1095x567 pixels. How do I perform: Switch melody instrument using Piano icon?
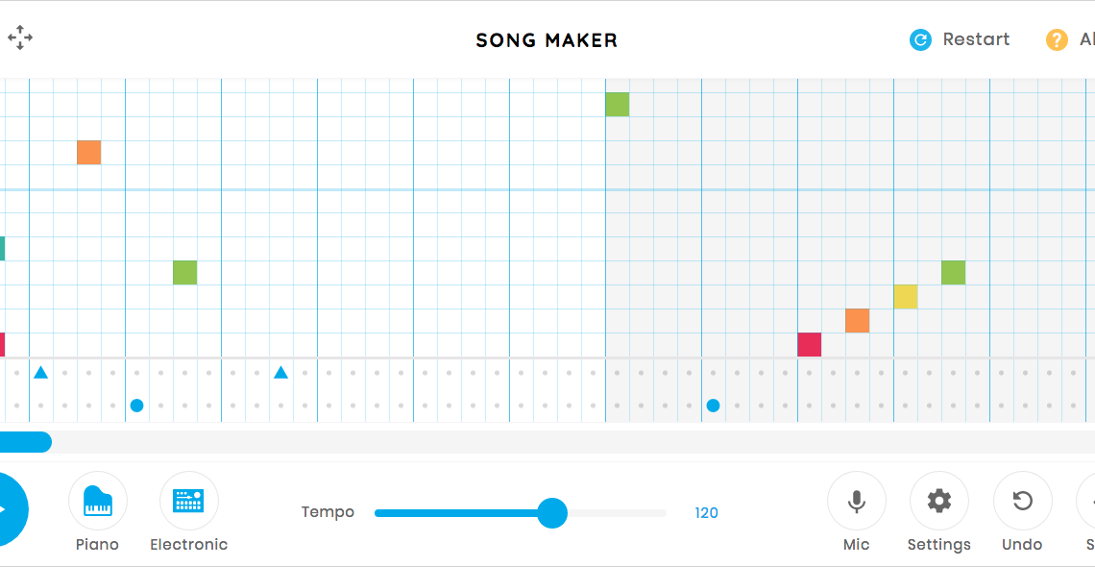click(x=98, y=502)
